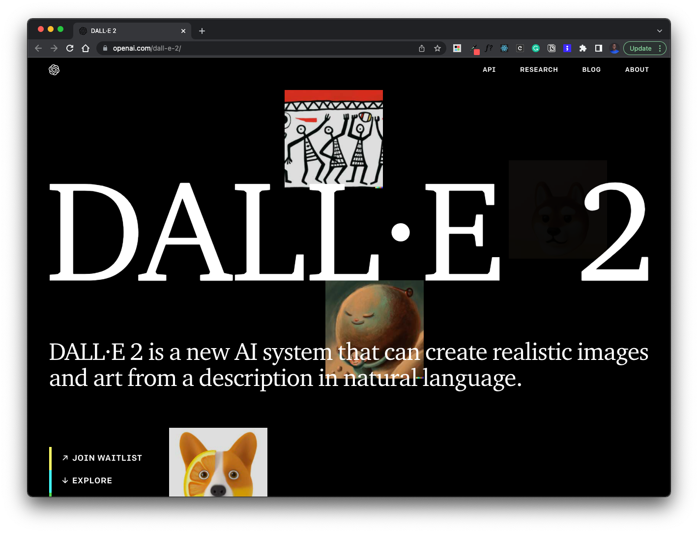Open the ABOUT menu item
The image size is (698, 533).
(637, 70)
